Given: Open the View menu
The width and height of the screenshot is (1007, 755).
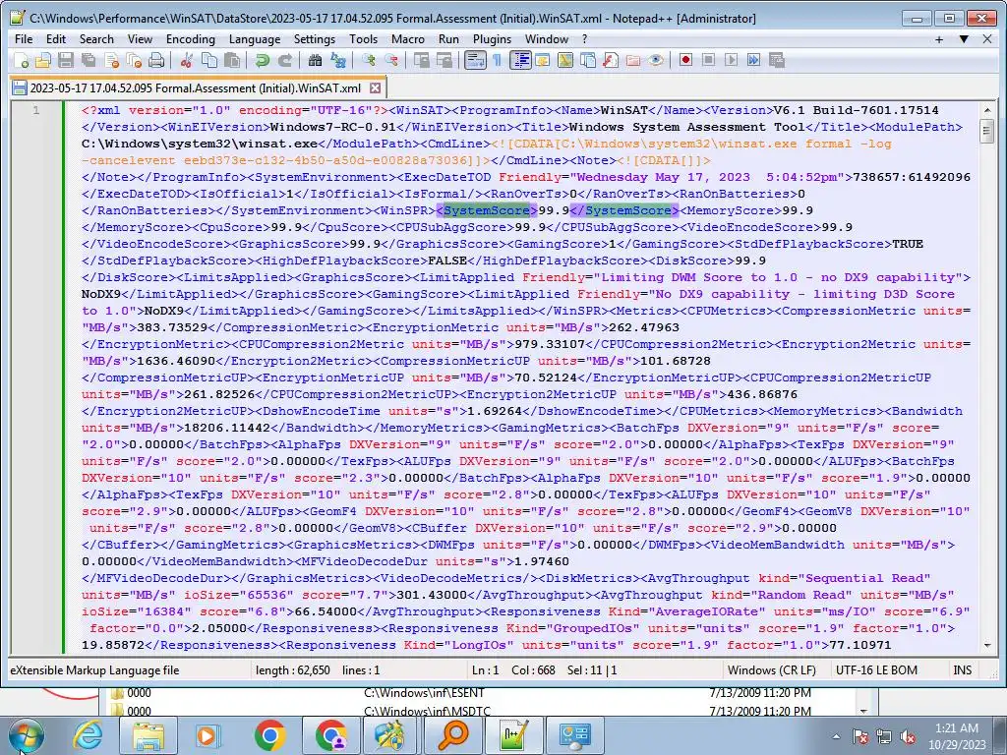Looking at the screenshot, I should pyautogui.click(x=140, y=39).
